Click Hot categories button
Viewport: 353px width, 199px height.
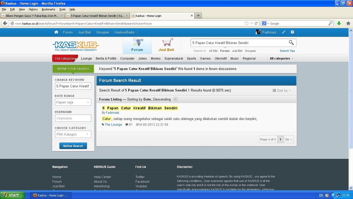(65, 58)
